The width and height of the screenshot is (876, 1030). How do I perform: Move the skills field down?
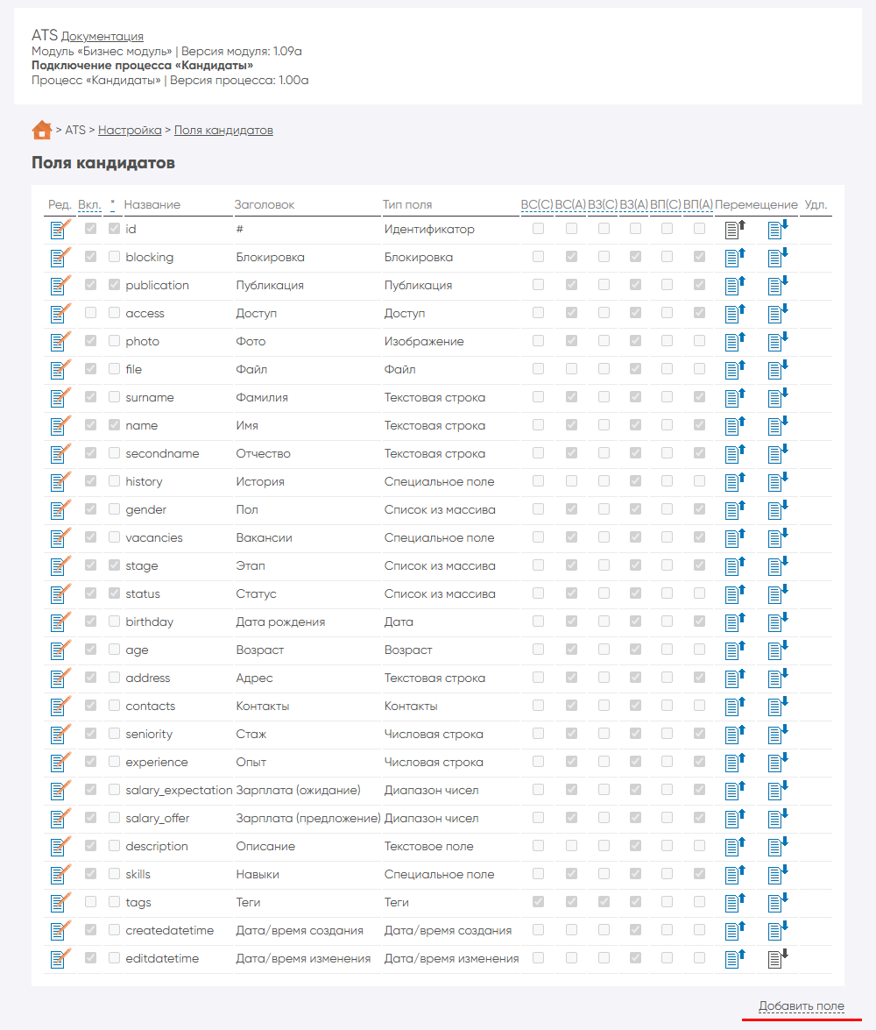pyautogui.click(x=777, y=875)
